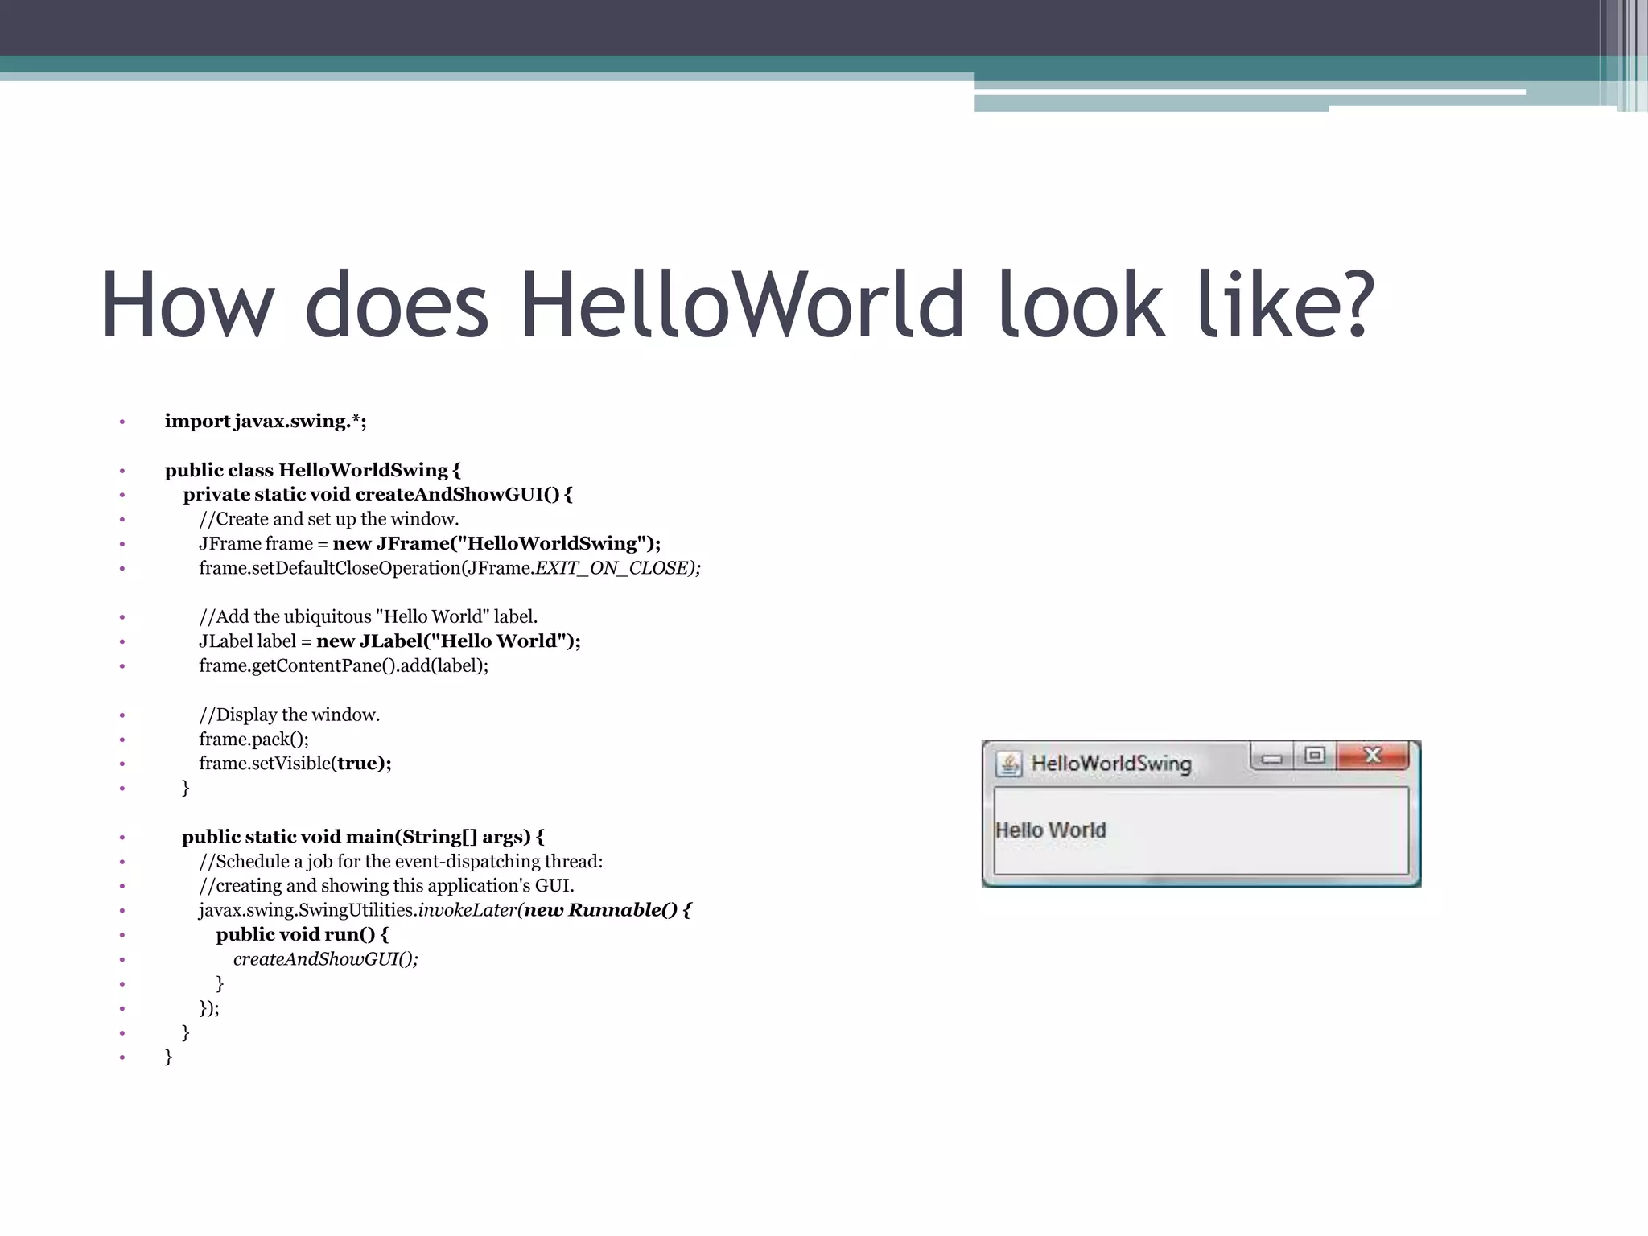Click line 'JFrame frame = new JFrame("HelloWorldSwing");'
Screen dimensions: 1648x1236
pyautogui.click(x=430, y=543)
